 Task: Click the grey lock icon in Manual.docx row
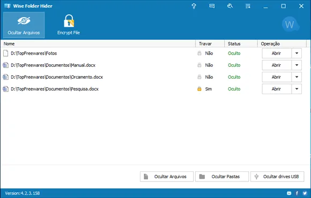tap(199, 65)
